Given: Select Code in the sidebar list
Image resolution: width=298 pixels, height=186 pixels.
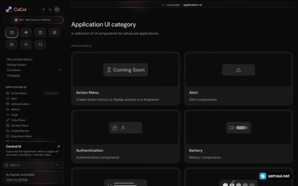Looking at the screenshot, I should click(x=14, y=115).
